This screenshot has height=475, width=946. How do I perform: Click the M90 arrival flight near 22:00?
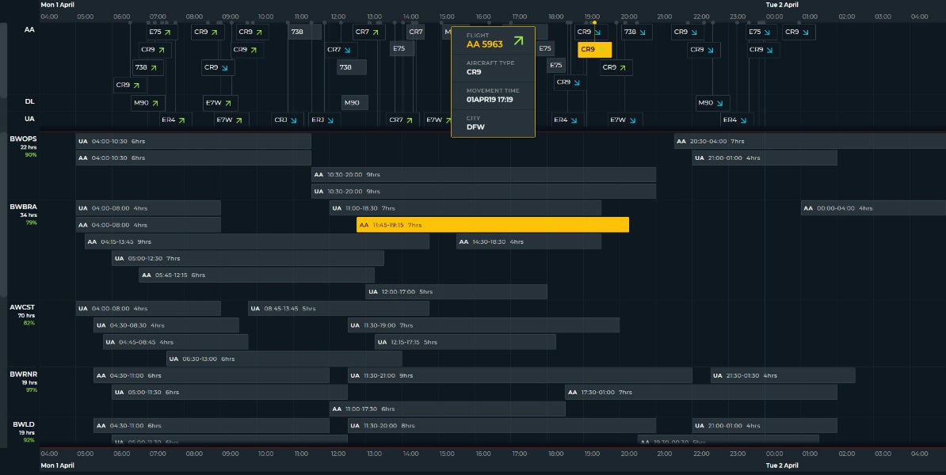(x=712, y=103)
